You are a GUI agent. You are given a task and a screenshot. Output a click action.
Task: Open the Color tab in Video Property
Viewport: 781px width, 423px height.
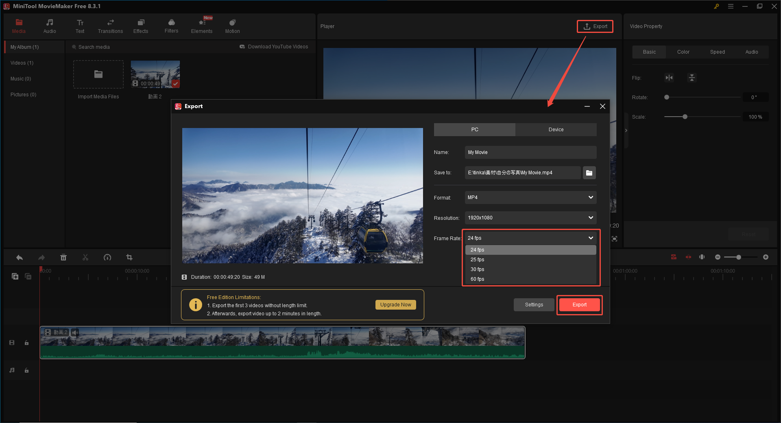click(x=683, y=52)
